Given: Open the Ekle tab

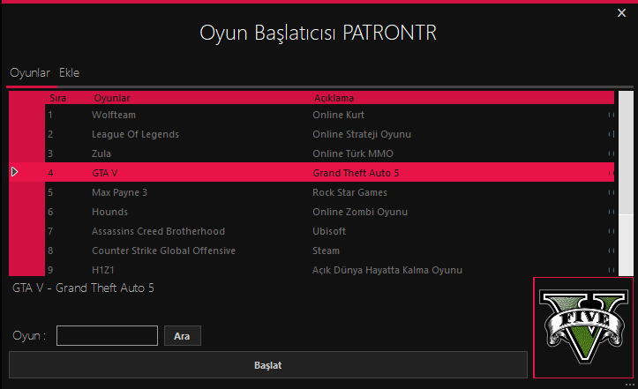Looking at the screenshot, I should tap(69, 73).
